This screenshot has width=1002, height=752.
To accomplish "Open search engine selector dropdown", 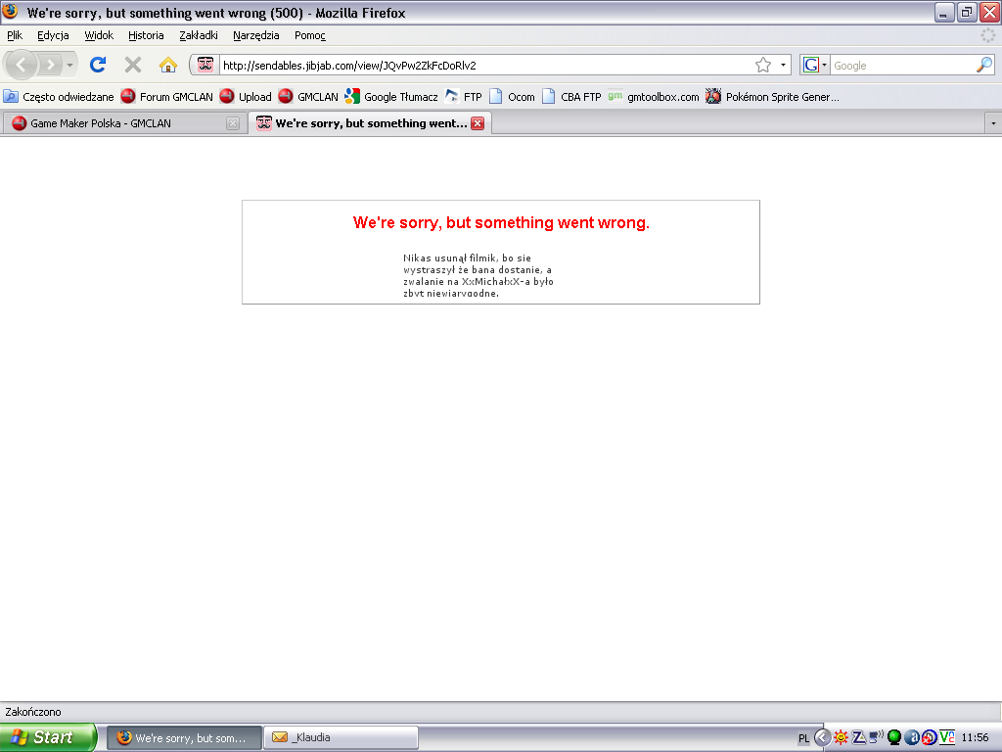I will 815,65.
